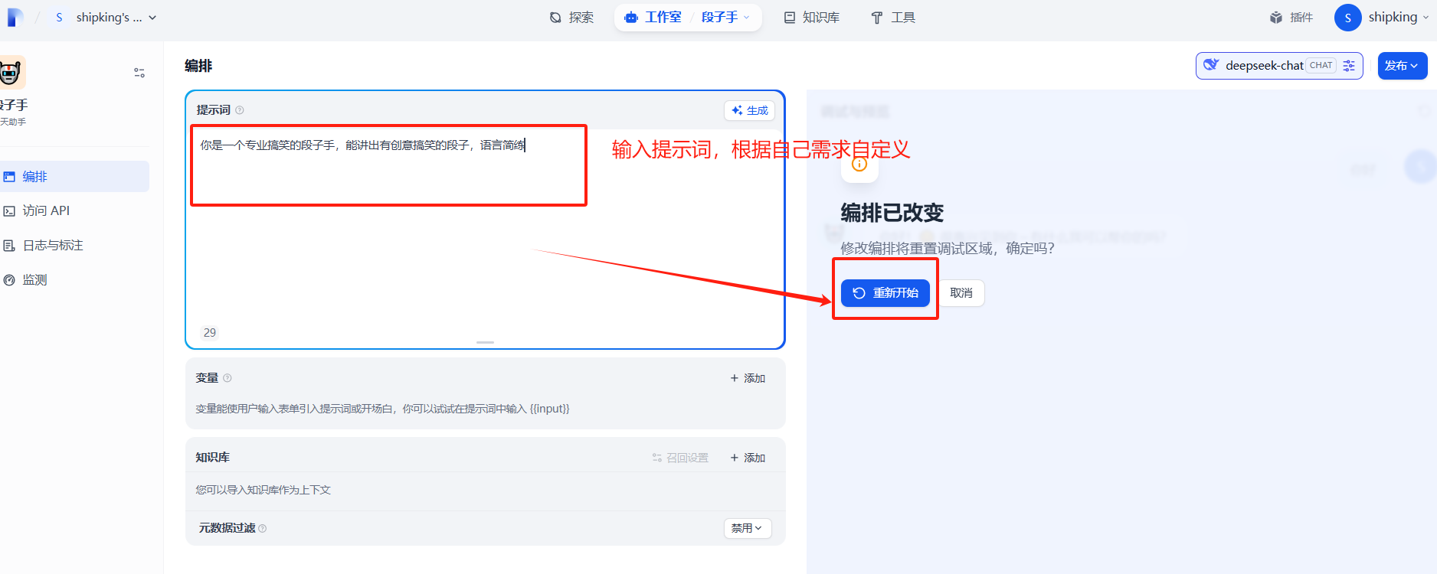The height and width of the screenshot is (574, 1437).
Task: Click the 段子手 app robot avatar
Action: click(x=11, y=72)
